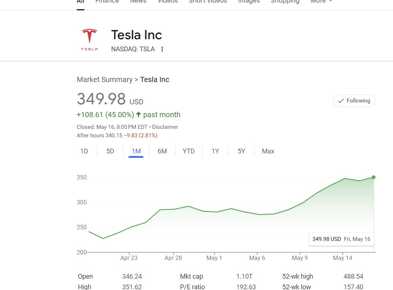This screenshot has height=290, width=393.
Task: Select the 5D chart range
Action: click(x=110, y=151)
